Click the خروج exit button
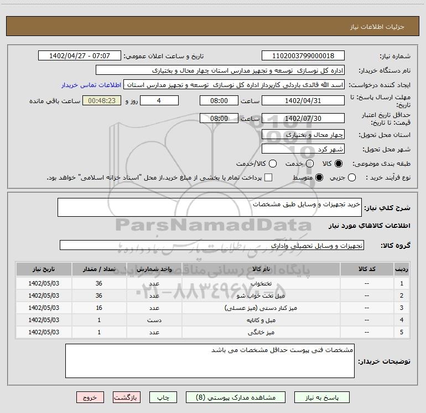 pyautogui.click(x=90, y=397)
